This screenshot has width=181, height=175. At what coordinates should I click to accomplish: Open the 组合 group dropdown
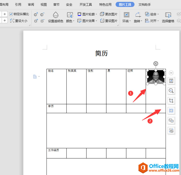[152, 14]
